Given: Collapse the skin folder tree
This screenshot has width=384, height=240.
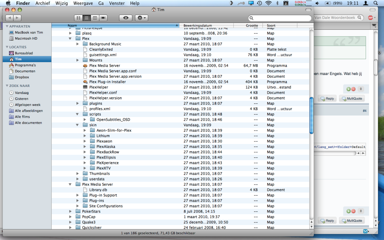Looking at the screenshot, I should [x=78, y=125].
